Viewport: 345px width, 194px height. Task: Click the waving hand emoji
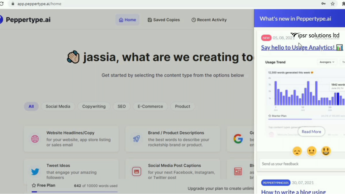point(73,57)
